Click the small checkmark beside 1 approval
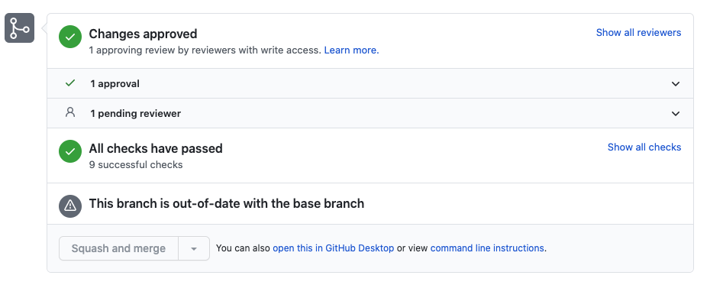This screenshot has height=285, width=723. point(70,83)
